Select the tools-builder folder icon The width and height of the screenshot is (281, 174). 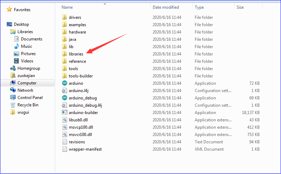65,76
